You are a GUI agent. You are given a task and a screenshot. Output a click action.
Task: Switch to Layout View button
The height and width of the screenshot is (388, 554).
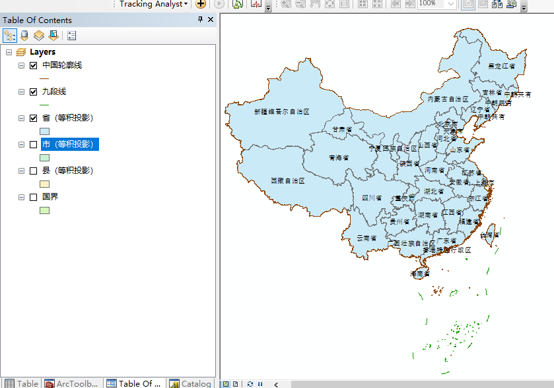point(236,384)
